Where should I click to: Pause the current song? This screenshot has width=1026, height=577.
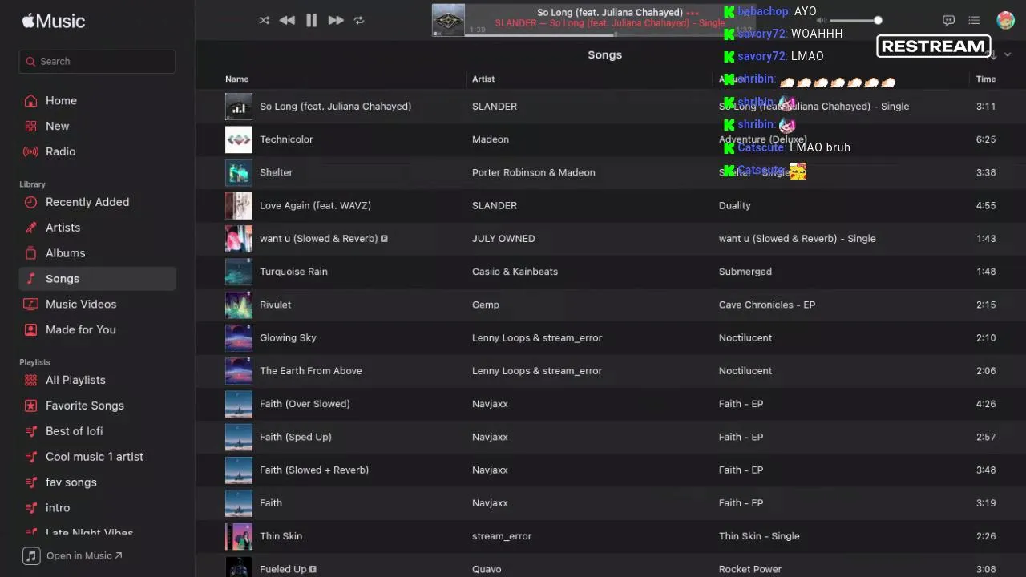[312, 20]
